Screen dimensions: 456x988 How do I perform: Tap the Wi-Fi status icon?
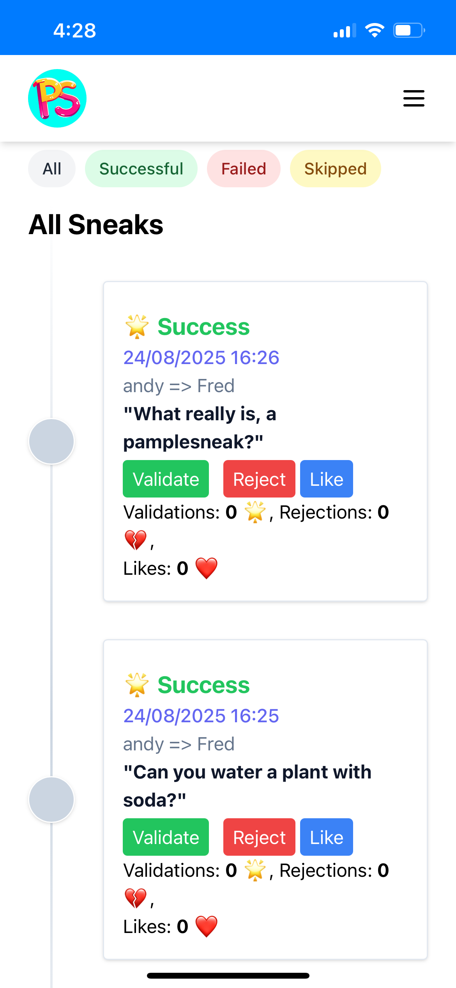375,30
